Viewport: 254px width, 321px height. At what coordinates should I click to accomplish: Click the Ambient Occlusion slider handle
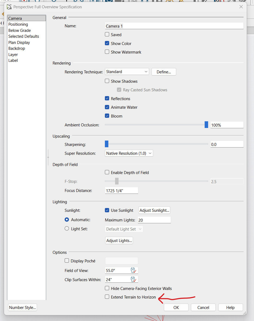click(206, 125)
